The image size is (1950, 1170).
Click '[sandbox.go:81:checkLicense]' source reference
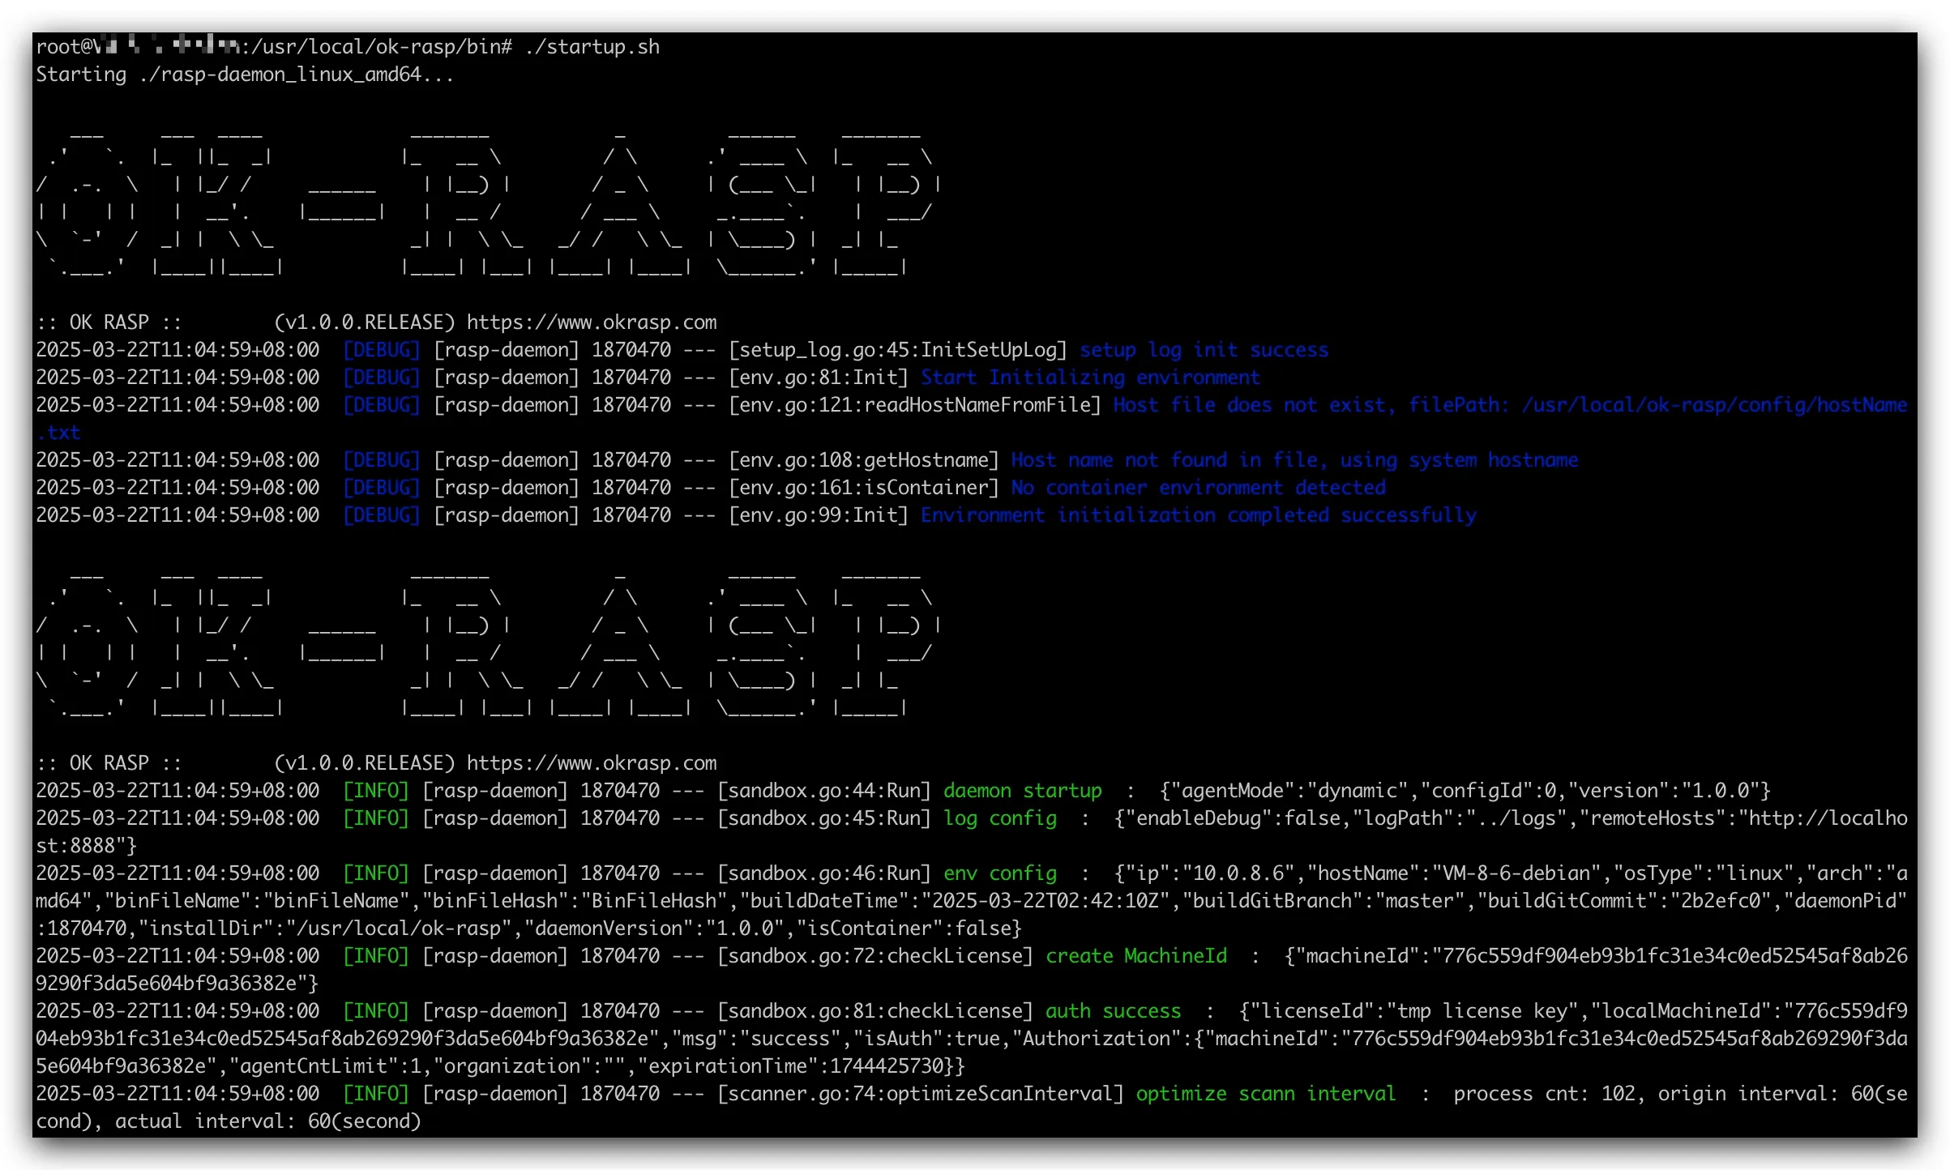875,1011
